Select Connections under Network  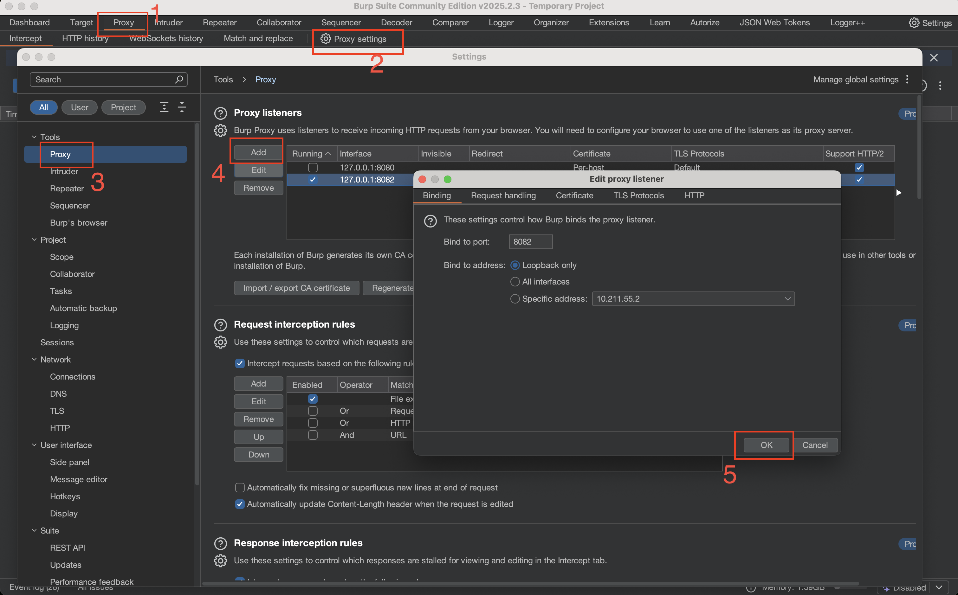pyautogui.click(x=73, y=377)
